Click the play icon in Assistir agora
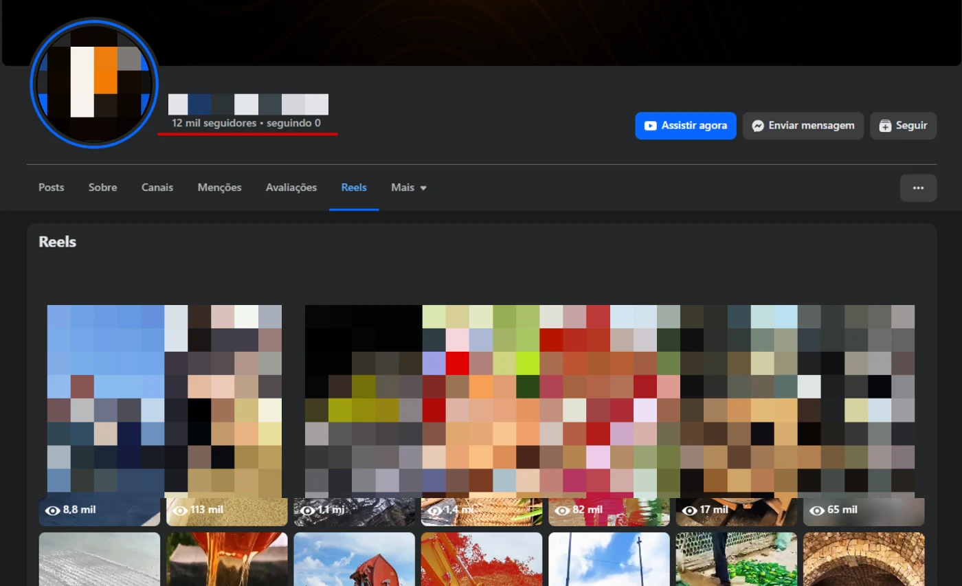Screen dimensions: 962x586 650,126
